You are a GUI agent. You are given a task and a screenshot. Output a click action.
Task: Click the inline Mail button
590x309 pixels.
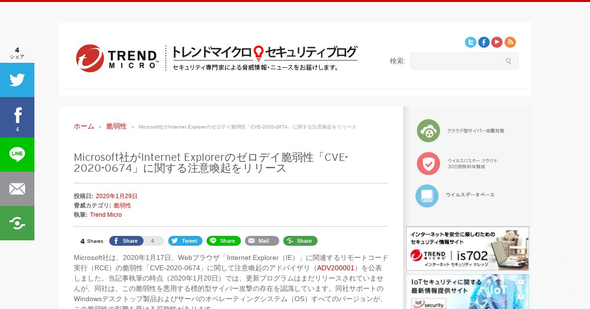pos(262,241)
